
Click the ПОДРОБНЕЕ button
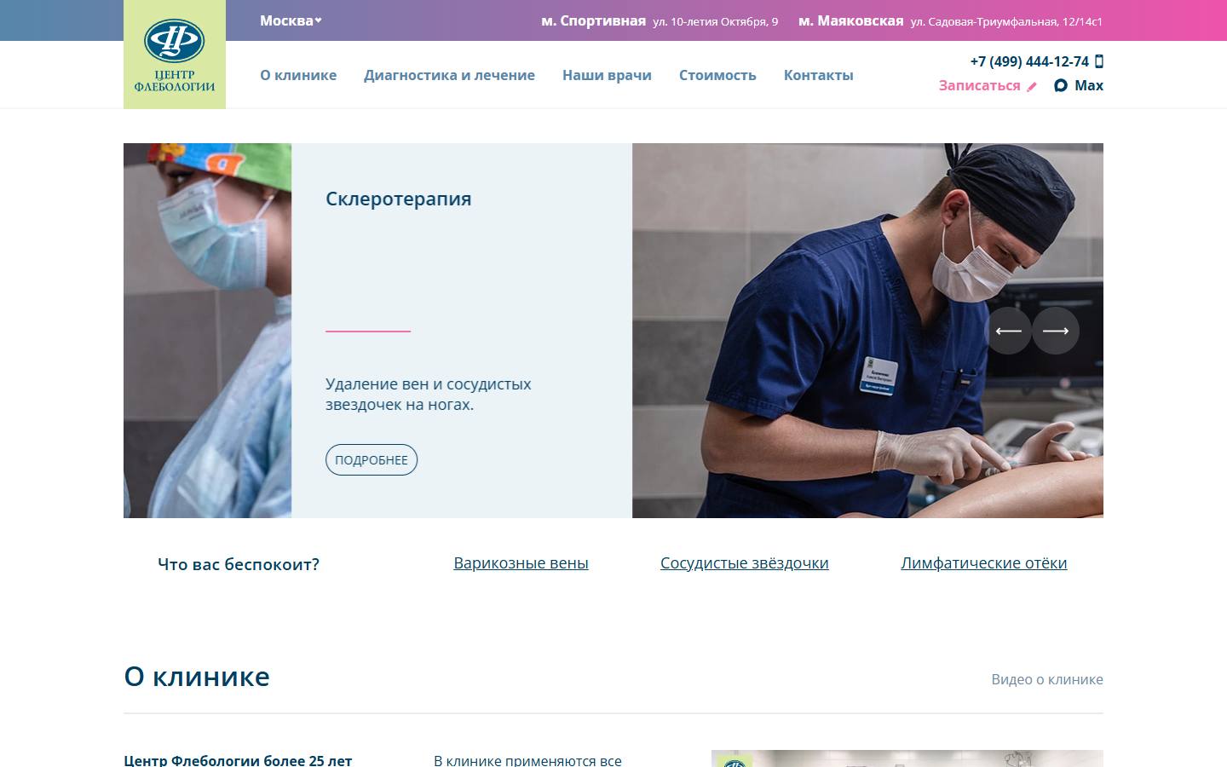click(x=372, y=459)
